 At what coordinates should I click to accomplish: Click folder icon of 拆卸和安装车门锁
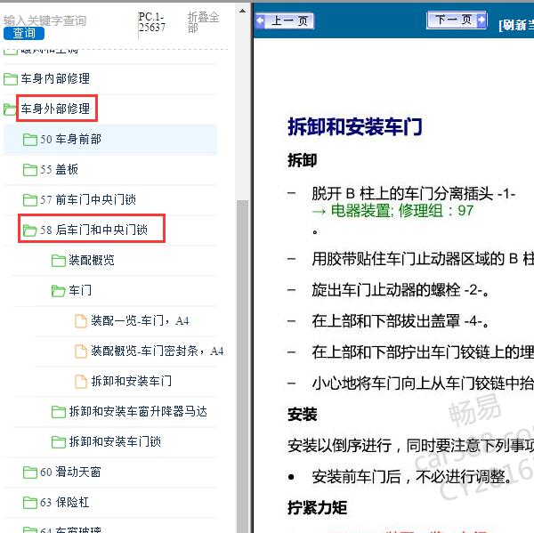click(58, 442)
